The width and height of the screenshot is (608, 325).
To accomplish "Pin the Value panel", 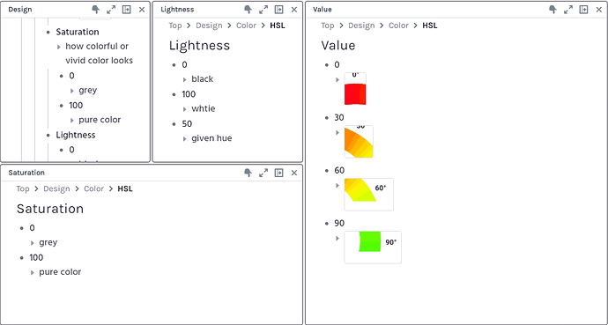I will (x=553, y=10).
